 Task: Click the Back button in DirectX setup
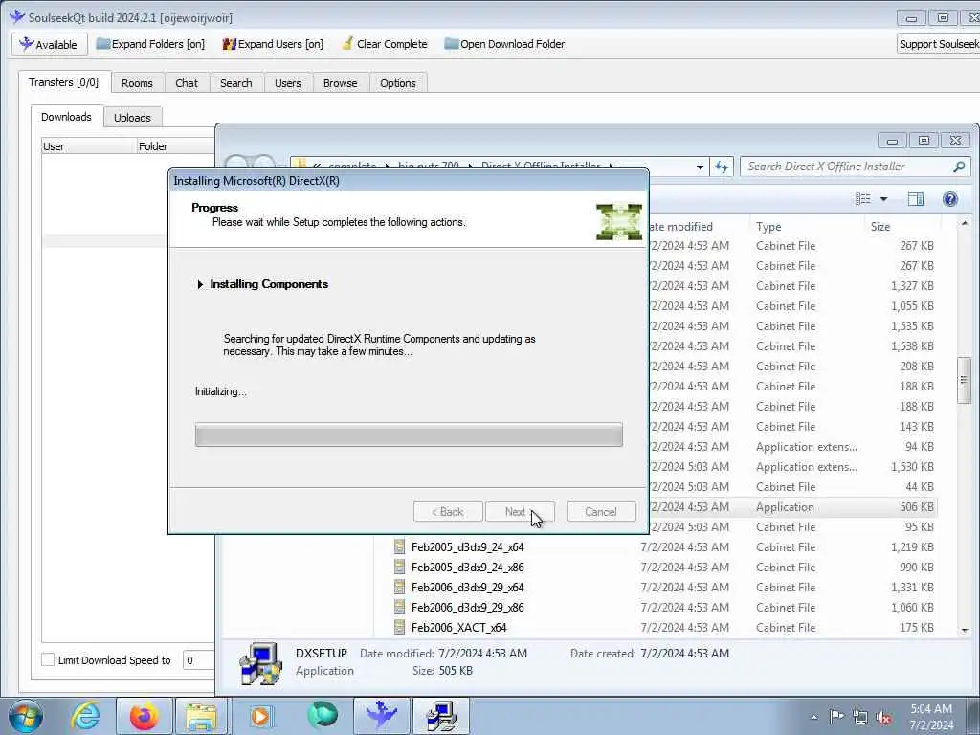click(x=448, y=512)
